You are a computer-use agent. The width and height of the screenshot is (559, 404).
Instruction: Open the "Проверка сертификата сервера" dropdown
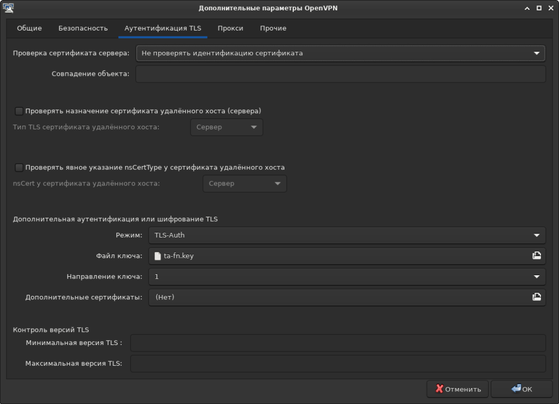point(341,53)
